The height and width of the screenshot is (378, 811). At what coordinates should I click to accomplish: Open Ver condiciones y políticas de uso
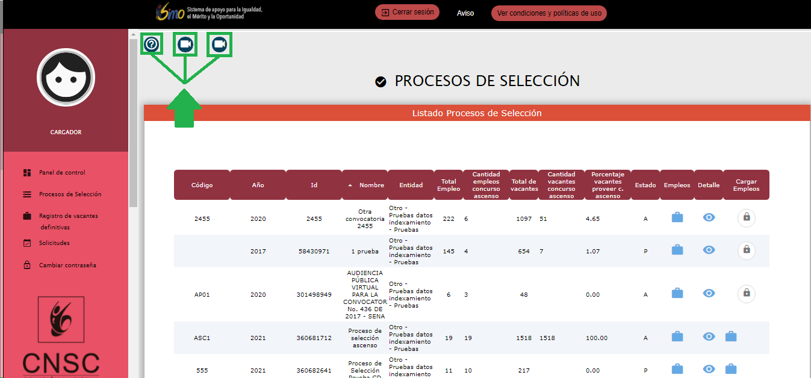coord(548,13)
